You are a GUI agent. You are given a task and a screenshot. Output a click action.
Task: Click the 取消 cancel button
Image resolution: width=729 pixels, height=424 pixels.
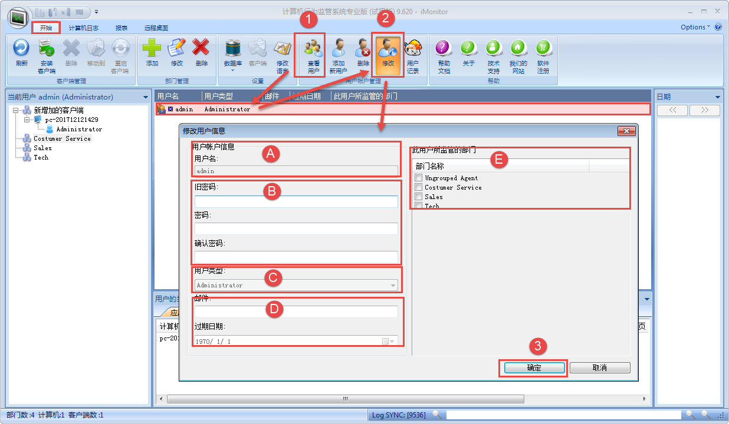599,367
